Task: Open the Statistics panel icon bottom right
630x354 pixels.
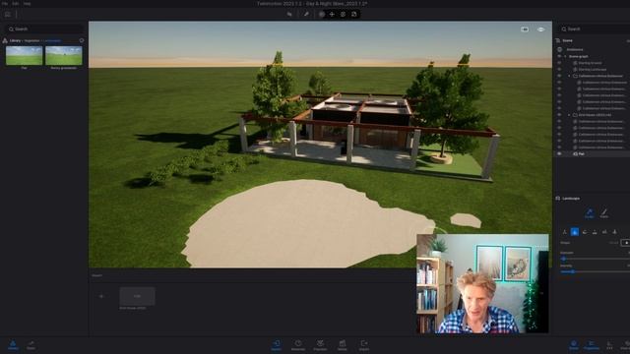Action: coord(626,345)
